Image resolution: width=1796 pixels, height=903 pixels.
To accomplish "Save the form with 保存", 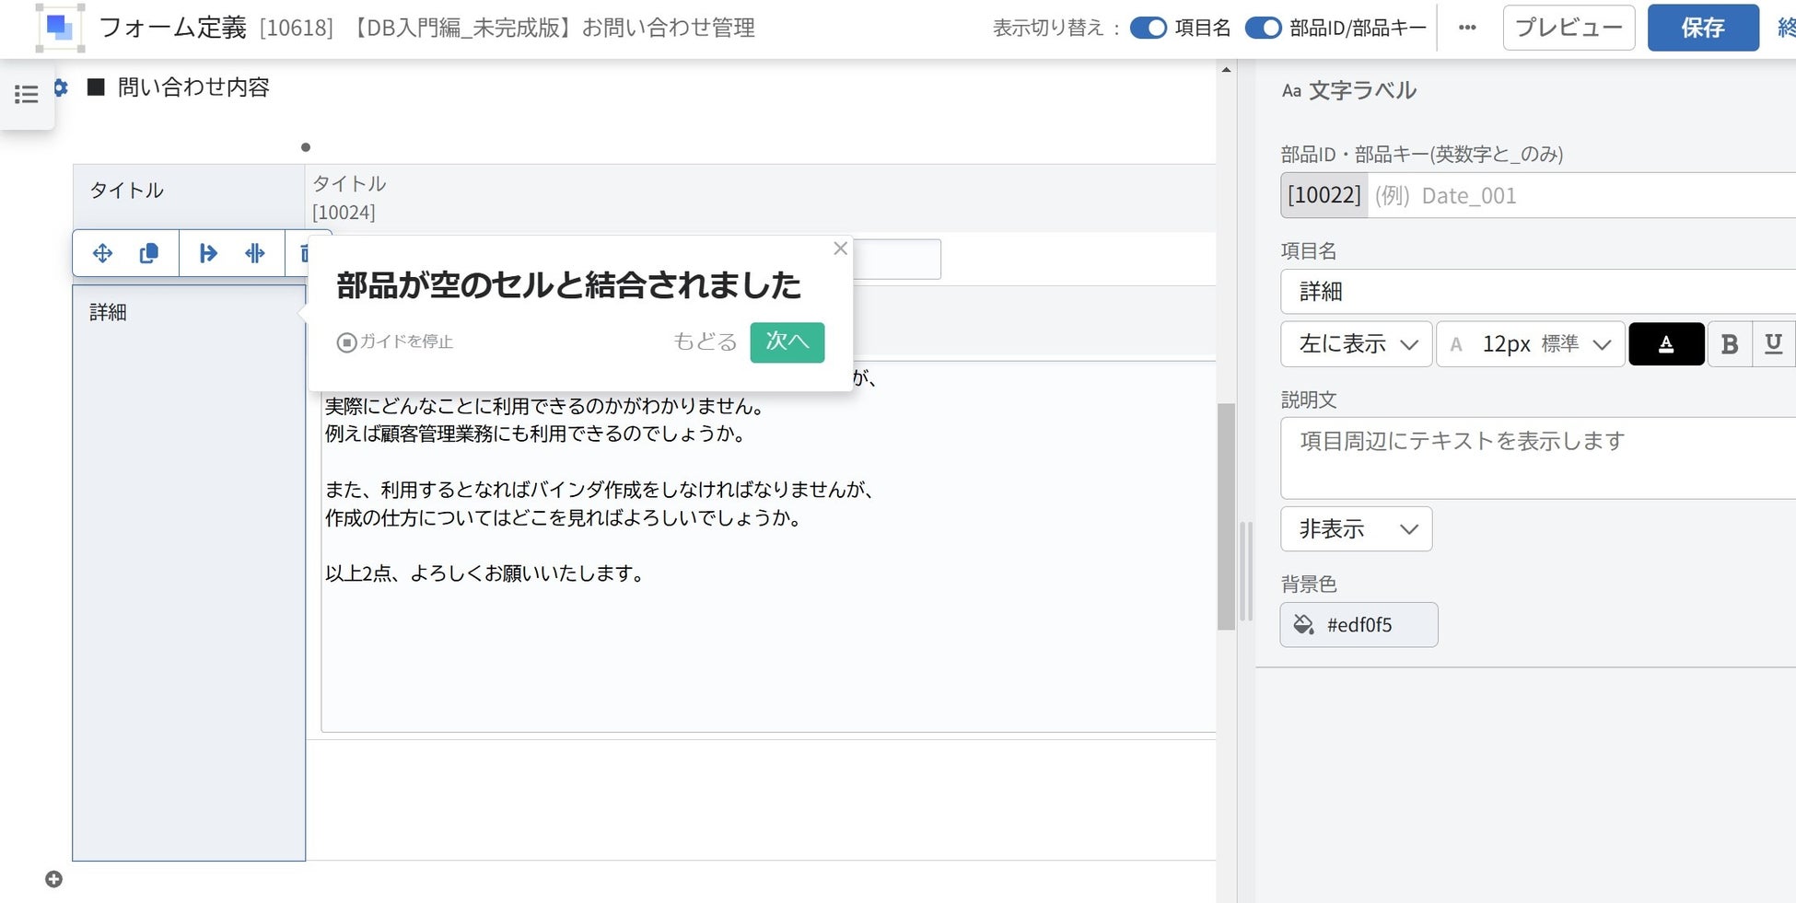I will pos(1703,28).
